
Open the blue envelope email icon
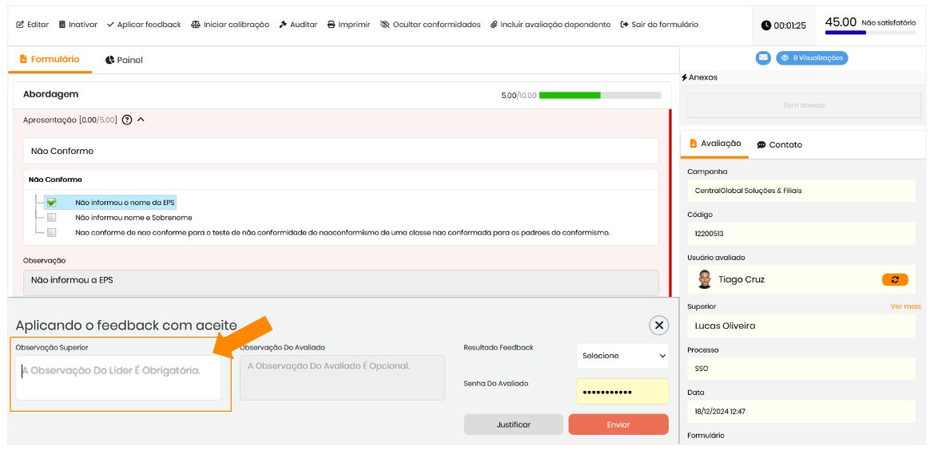click(x=763, y=58)
